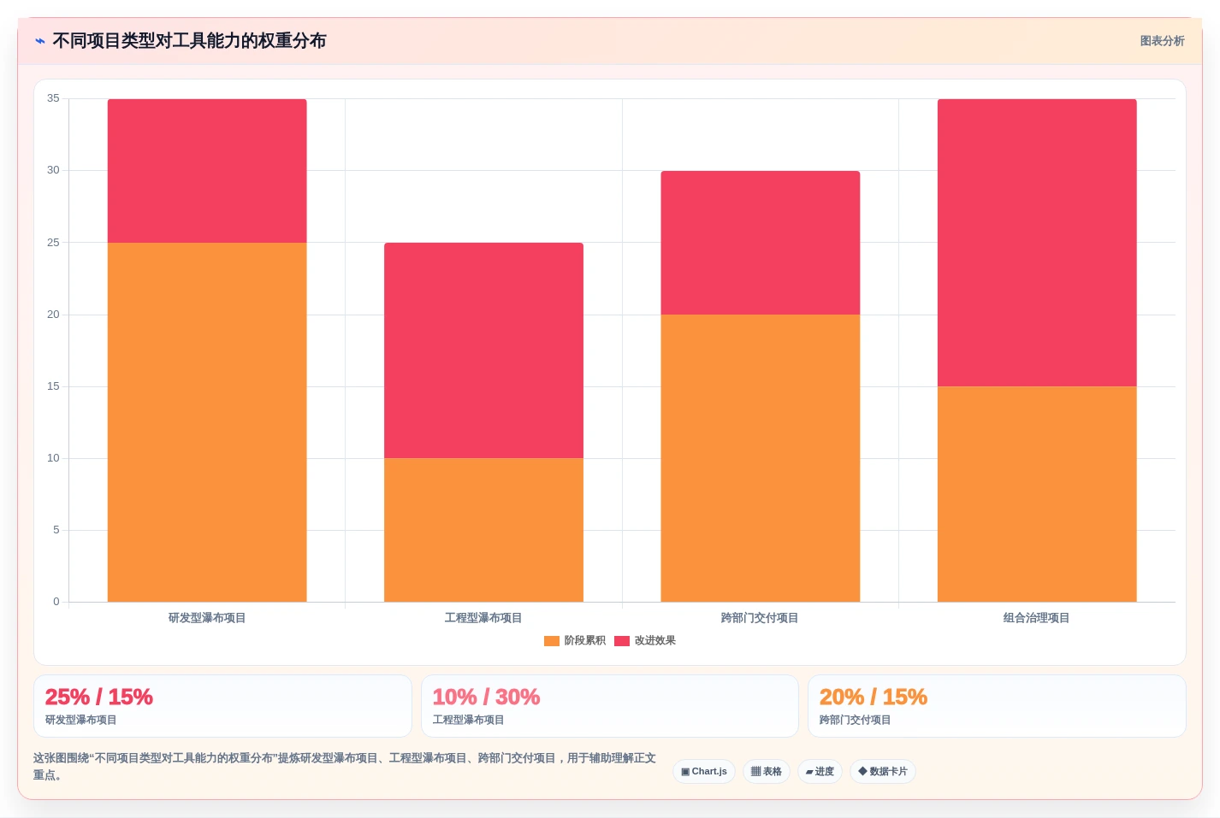This screenshot has height=818, width=1220.
Task: Select the Chart.js tag chip
Action: tap(704, 772)
